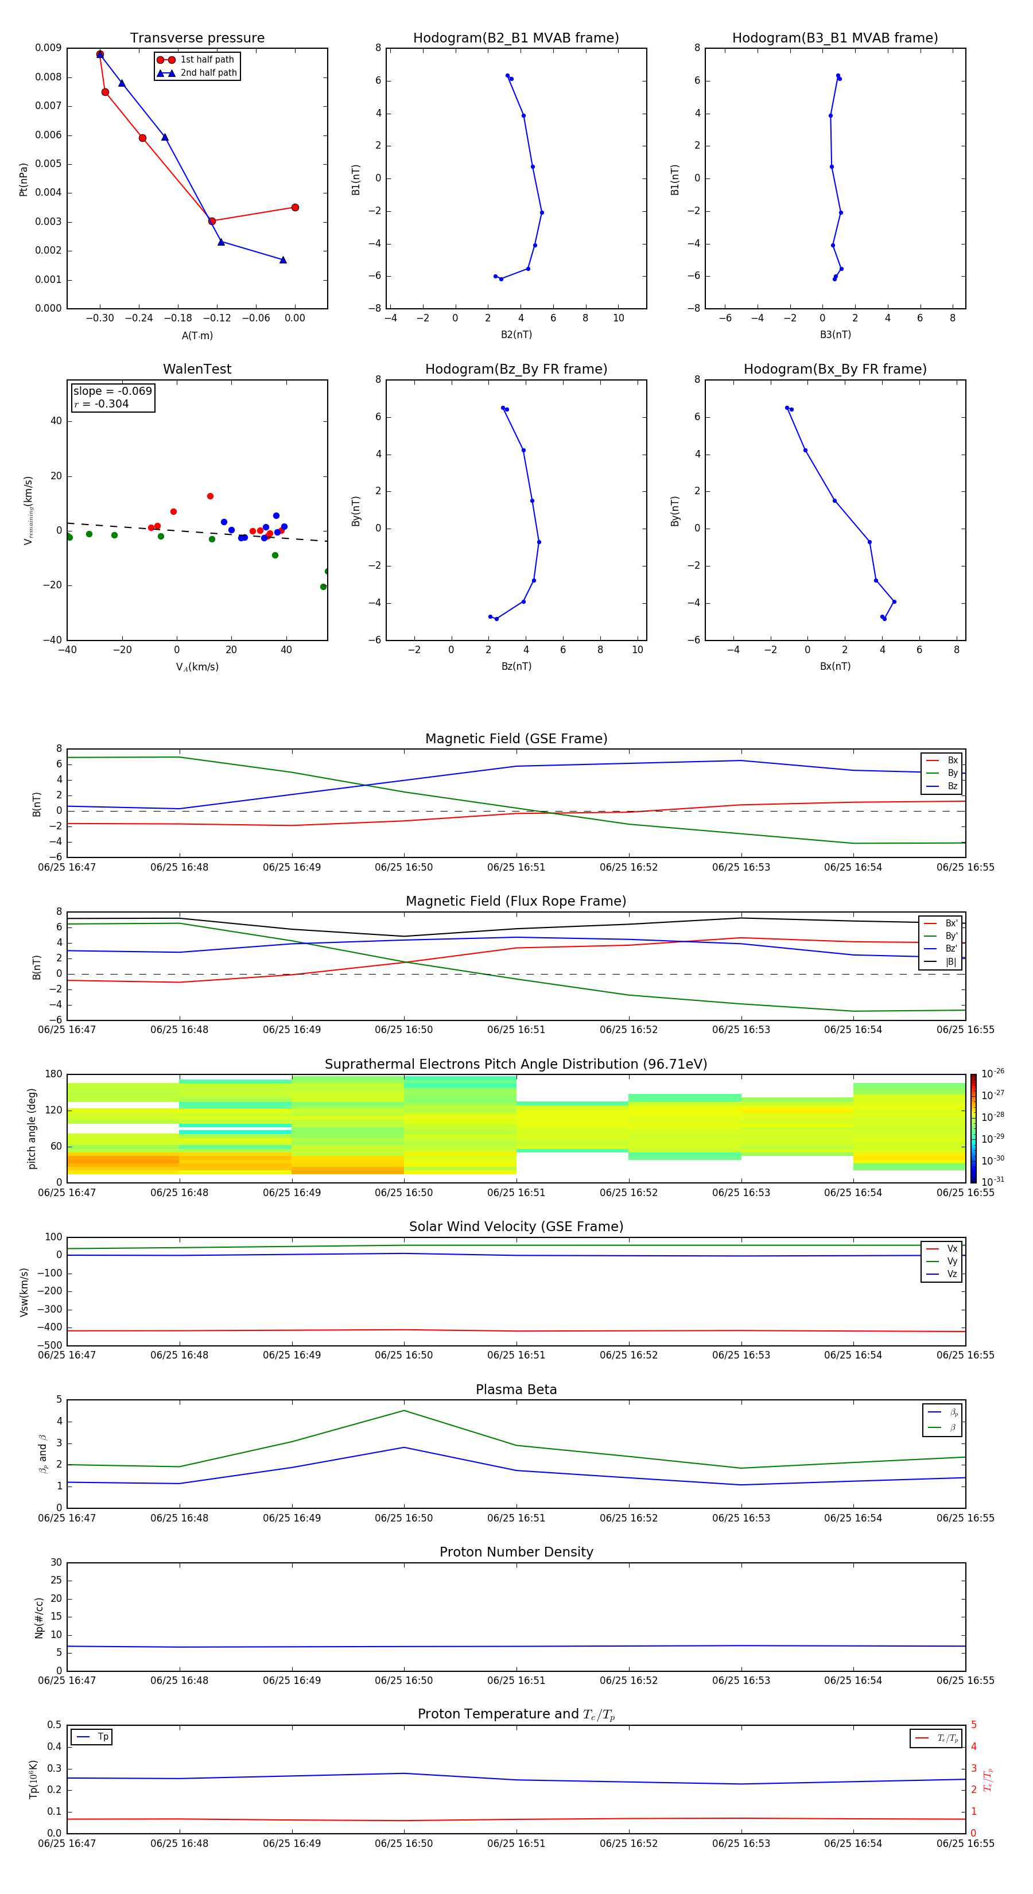Image resolution: width=1033 pixels, height=1894 pixels.
Task: Click the "slope = -0.069" annotation
Action: click(112, 391)
